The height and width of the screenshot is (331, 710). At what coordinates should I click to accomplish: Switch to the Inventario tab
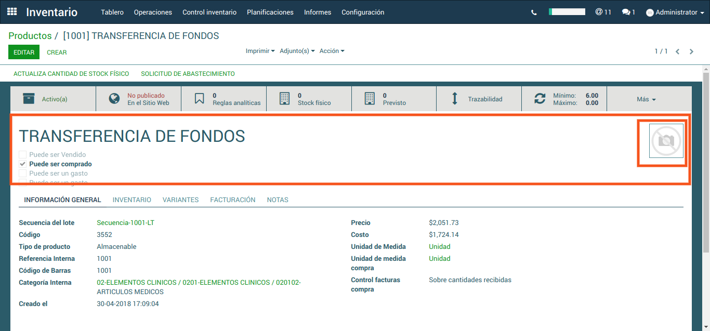click(132, 200)
